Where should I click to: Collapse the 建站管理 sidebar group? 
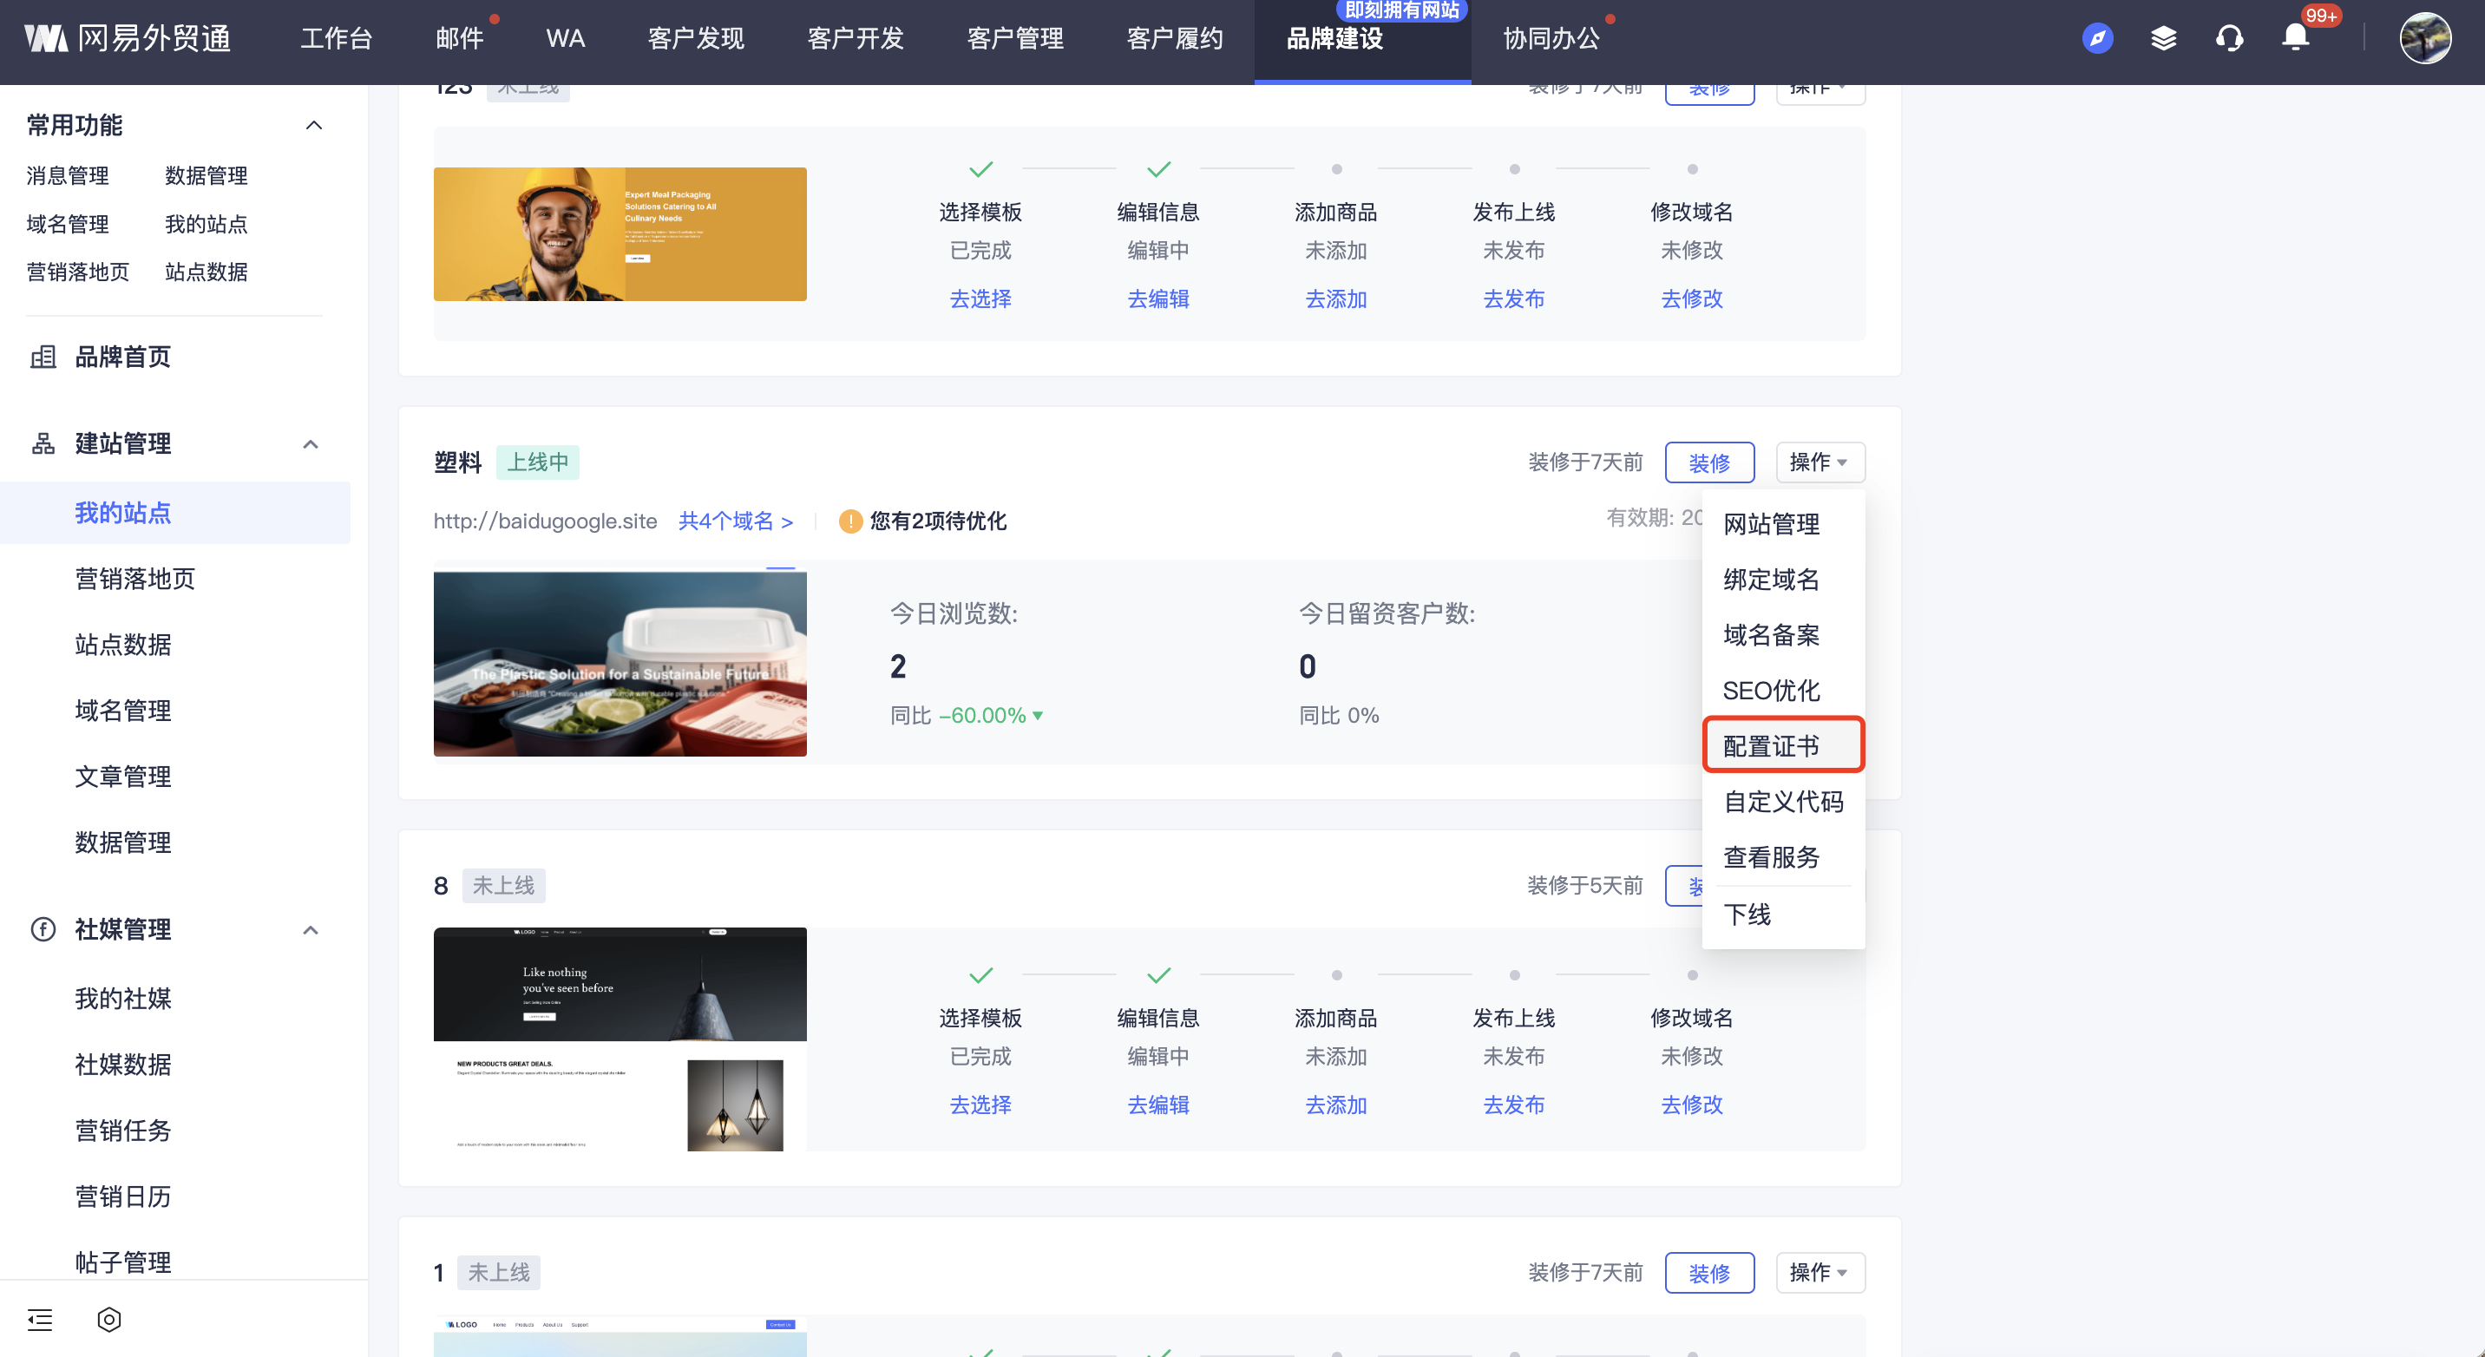click(311, 444)
